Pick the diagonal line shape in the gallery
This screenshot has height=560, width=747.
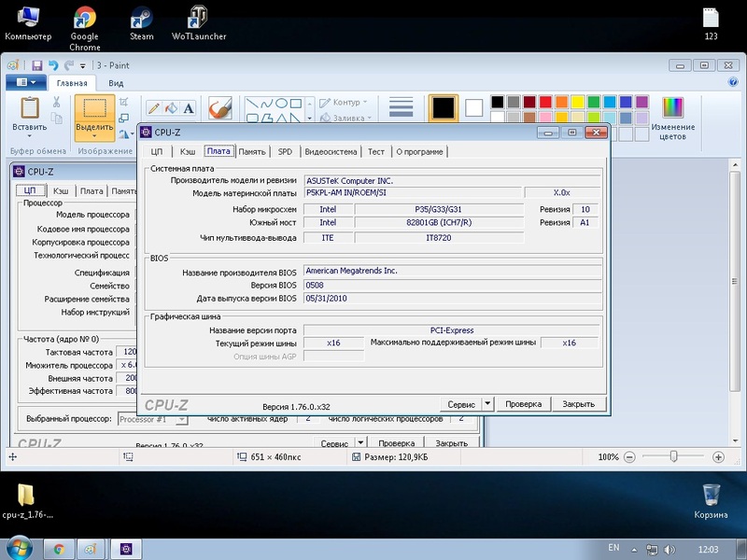[x=252, y=103]
